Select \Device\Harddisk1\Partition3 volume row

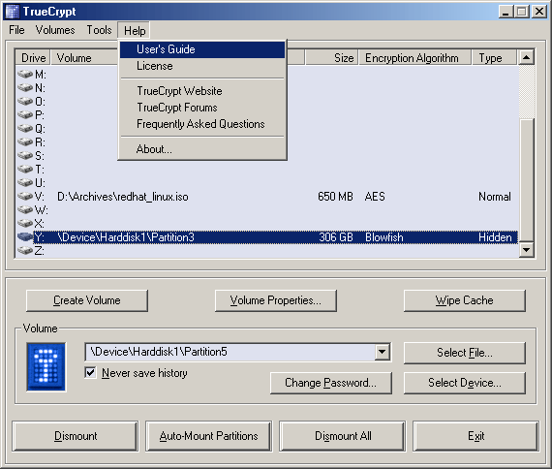[x=267, y=237]
